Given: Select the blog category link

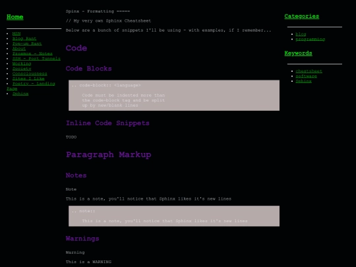Looking at the screenshot, I should 301,34.
